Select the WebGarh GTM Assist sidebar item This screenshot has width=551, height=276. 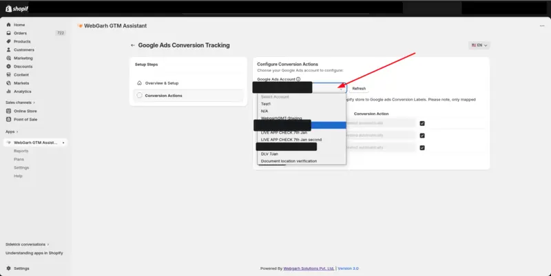pyautogui.click(x=35, y=142)
